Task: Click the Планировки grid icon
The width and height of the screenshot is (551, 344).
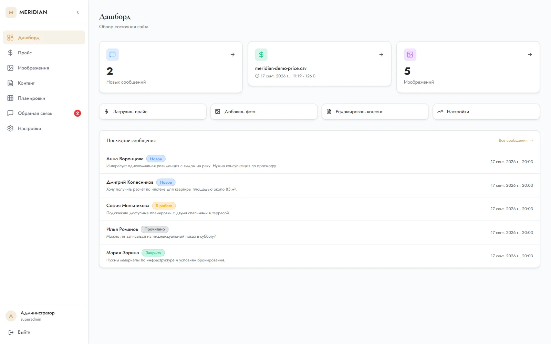Action: tap(10, 98)
